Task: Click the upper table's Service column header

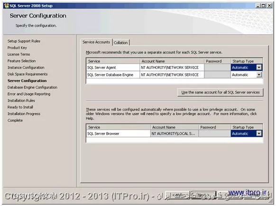Action: click(x=113, y=61)
